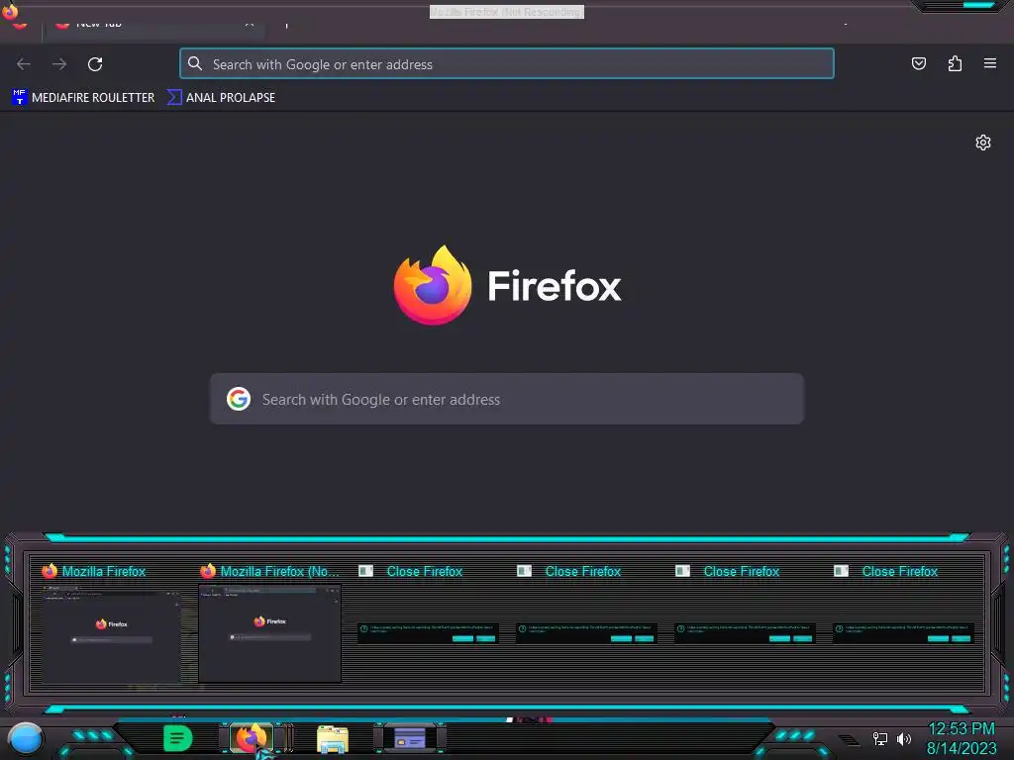The width and height of the screenshot is (1014, 760).
Task: Close the New Tab tab
Action: pos(249,25)
